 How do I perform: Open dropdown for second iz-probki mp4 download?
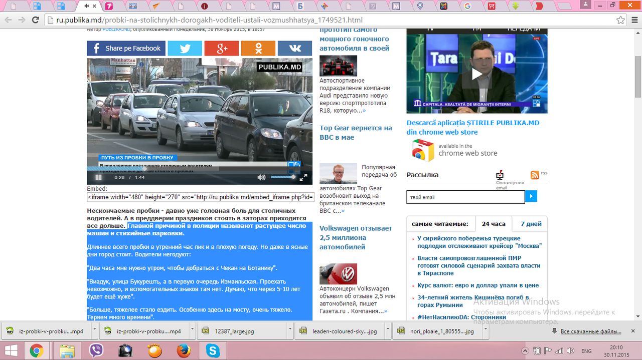coord(193,331)
